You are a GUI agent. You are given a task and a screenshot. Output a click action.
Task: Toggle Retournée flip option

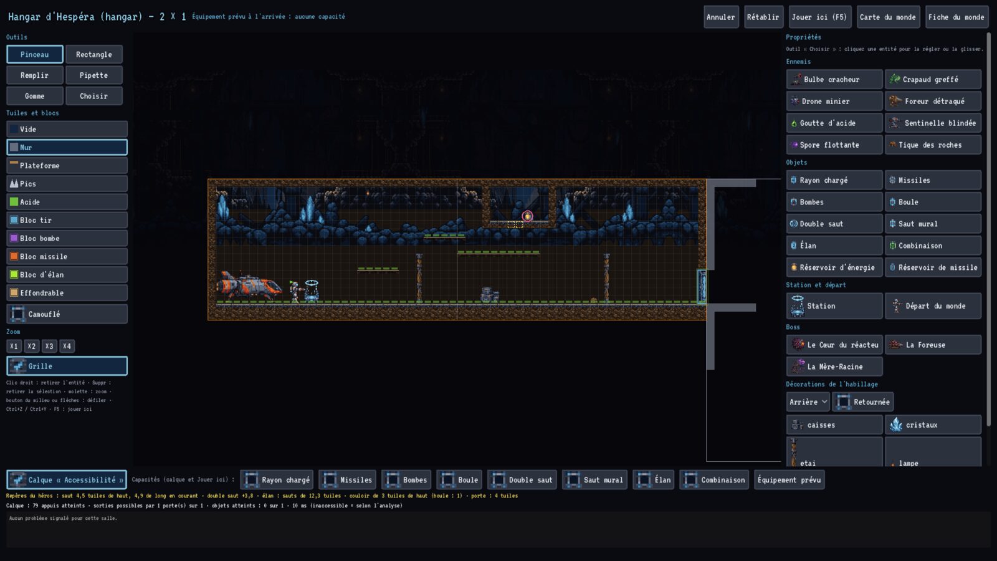[x=863, y=402]
